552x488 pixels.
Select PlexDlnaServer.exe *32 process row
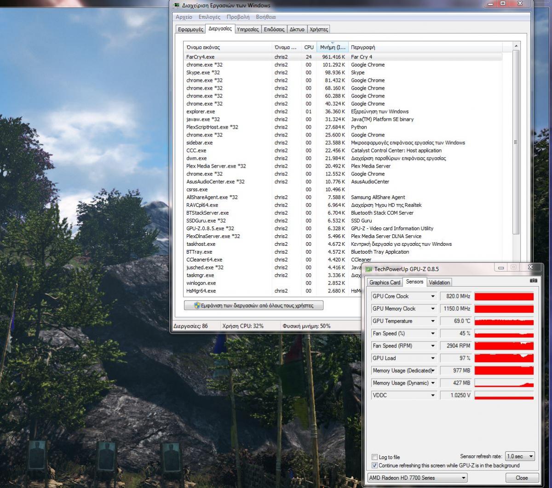343,237
